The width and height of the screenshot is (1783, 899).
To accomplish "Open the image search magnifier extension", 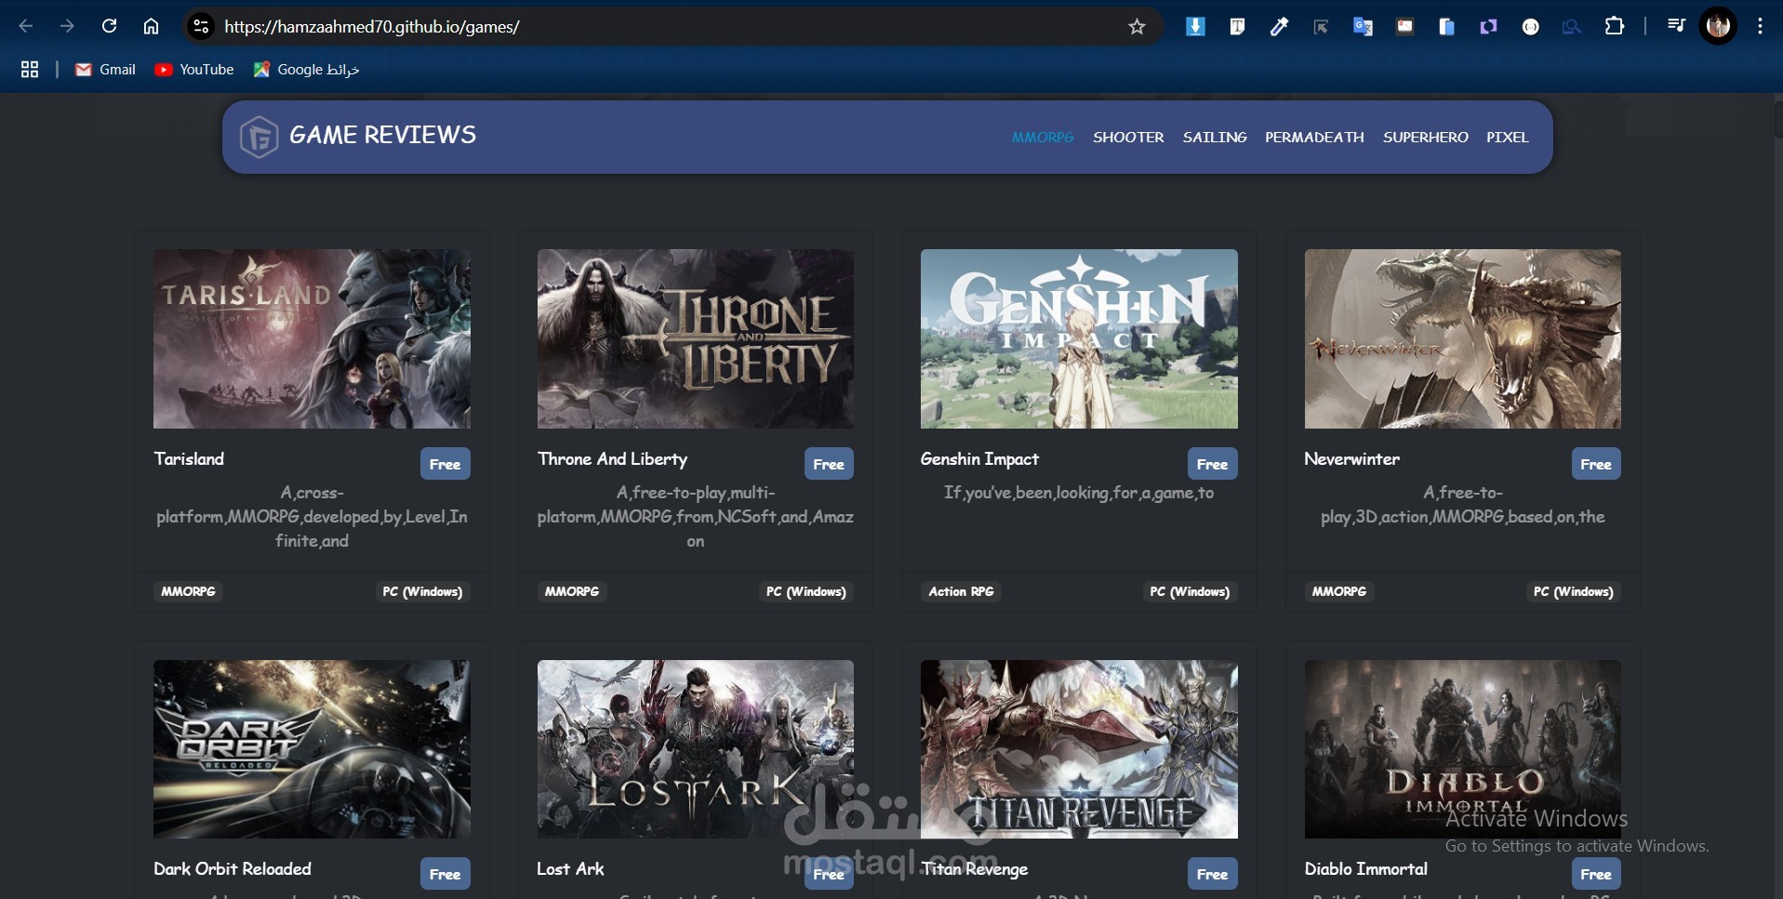I will 1572,27.
